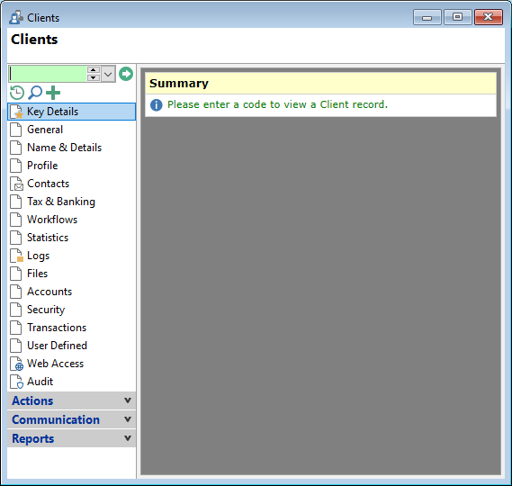Viewport: 512px width, 486px height.
Task: Decrement client code with down spinner
Action: point(94,77)
